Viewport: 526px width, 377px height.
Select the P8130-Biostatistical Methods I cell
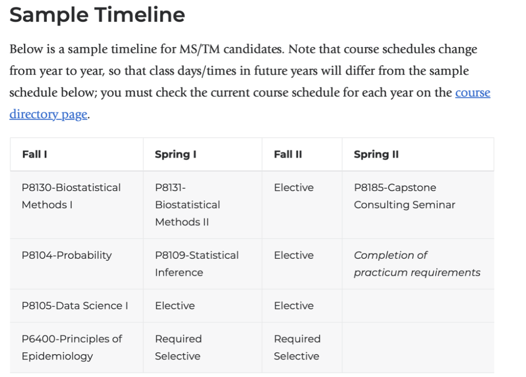pyautogui.click(x=71, y=196)
